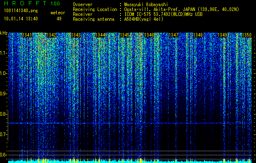The height and width of the screenshot is (163, 256).
Task: Click the date stamp 10.01.14 13:40
Action: coord(21,19)
